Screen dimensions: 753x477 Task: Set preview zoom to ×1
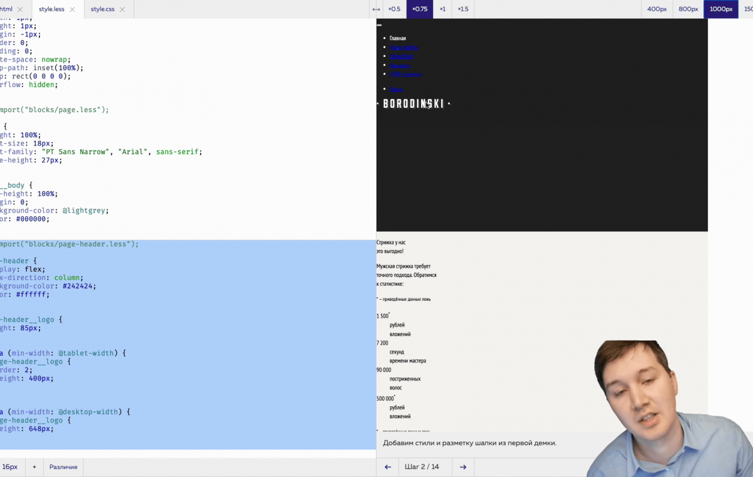coord(442,9)
